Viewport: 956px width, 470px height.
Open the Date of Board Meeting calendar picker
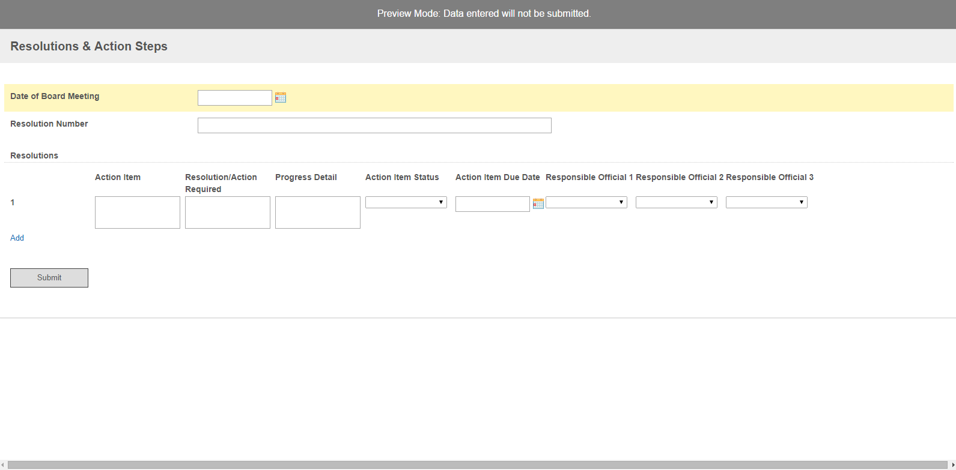coord(281,97)
